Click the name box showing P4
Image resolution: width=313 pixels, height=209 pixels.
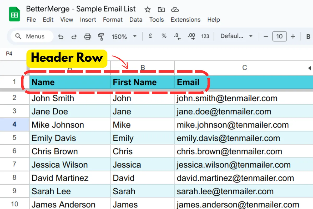pos(9,54)
